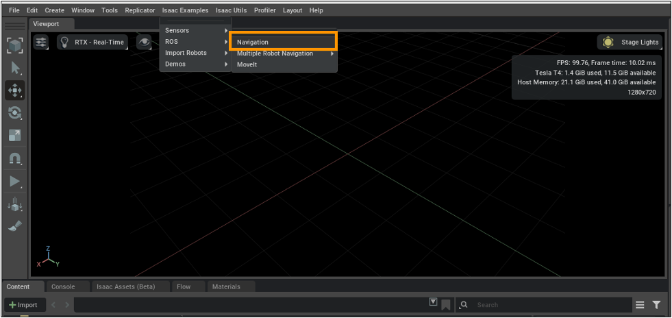672x318 pixels.
Task: Click the filter funnel icon
Action: (656, 305)
